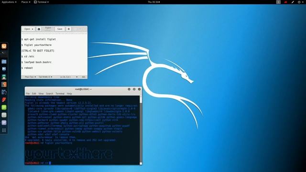
Task: Open the orange browser icon in the dock
Action: [x=4, y=46]
